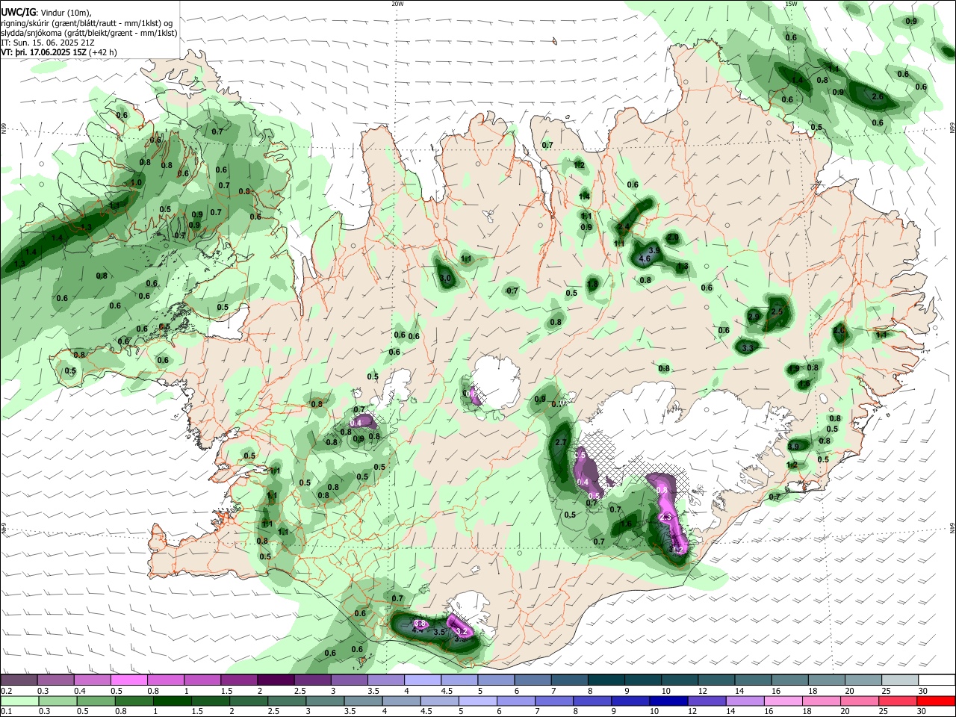Image resolution: width=956 pixels, height=717 pixels.
Task: Click the pale pink 16 swatch in lower legend
Action: 783,701
